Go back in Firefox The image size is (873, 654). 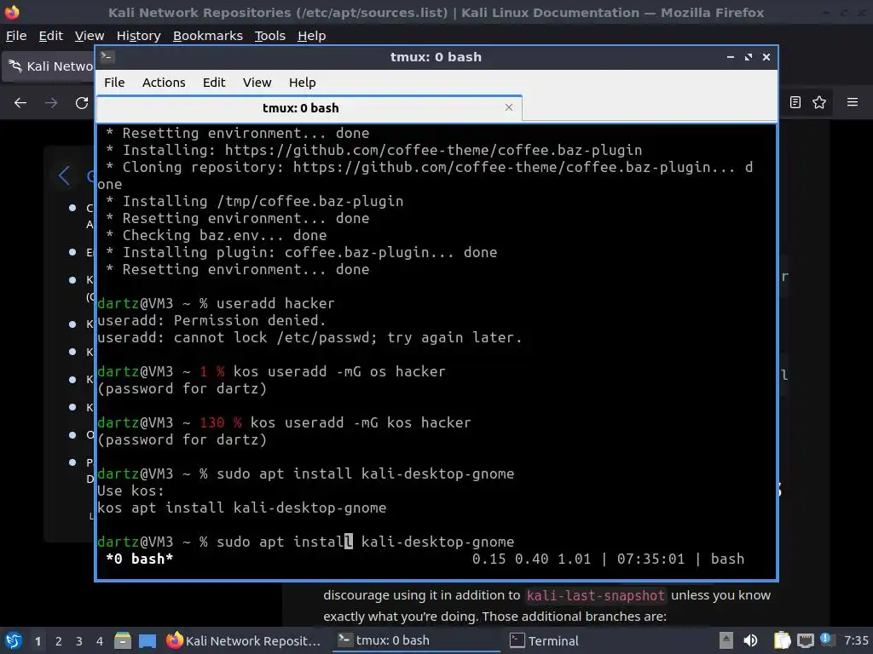pyautogui.click(x=20, y=102)
